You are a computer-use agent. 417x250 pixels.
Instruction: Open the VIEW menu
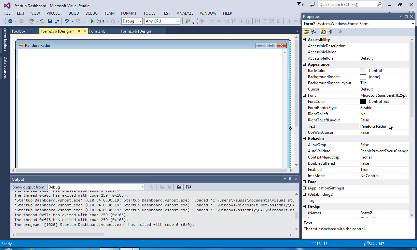pyautogui.click(x=35, y=13)
